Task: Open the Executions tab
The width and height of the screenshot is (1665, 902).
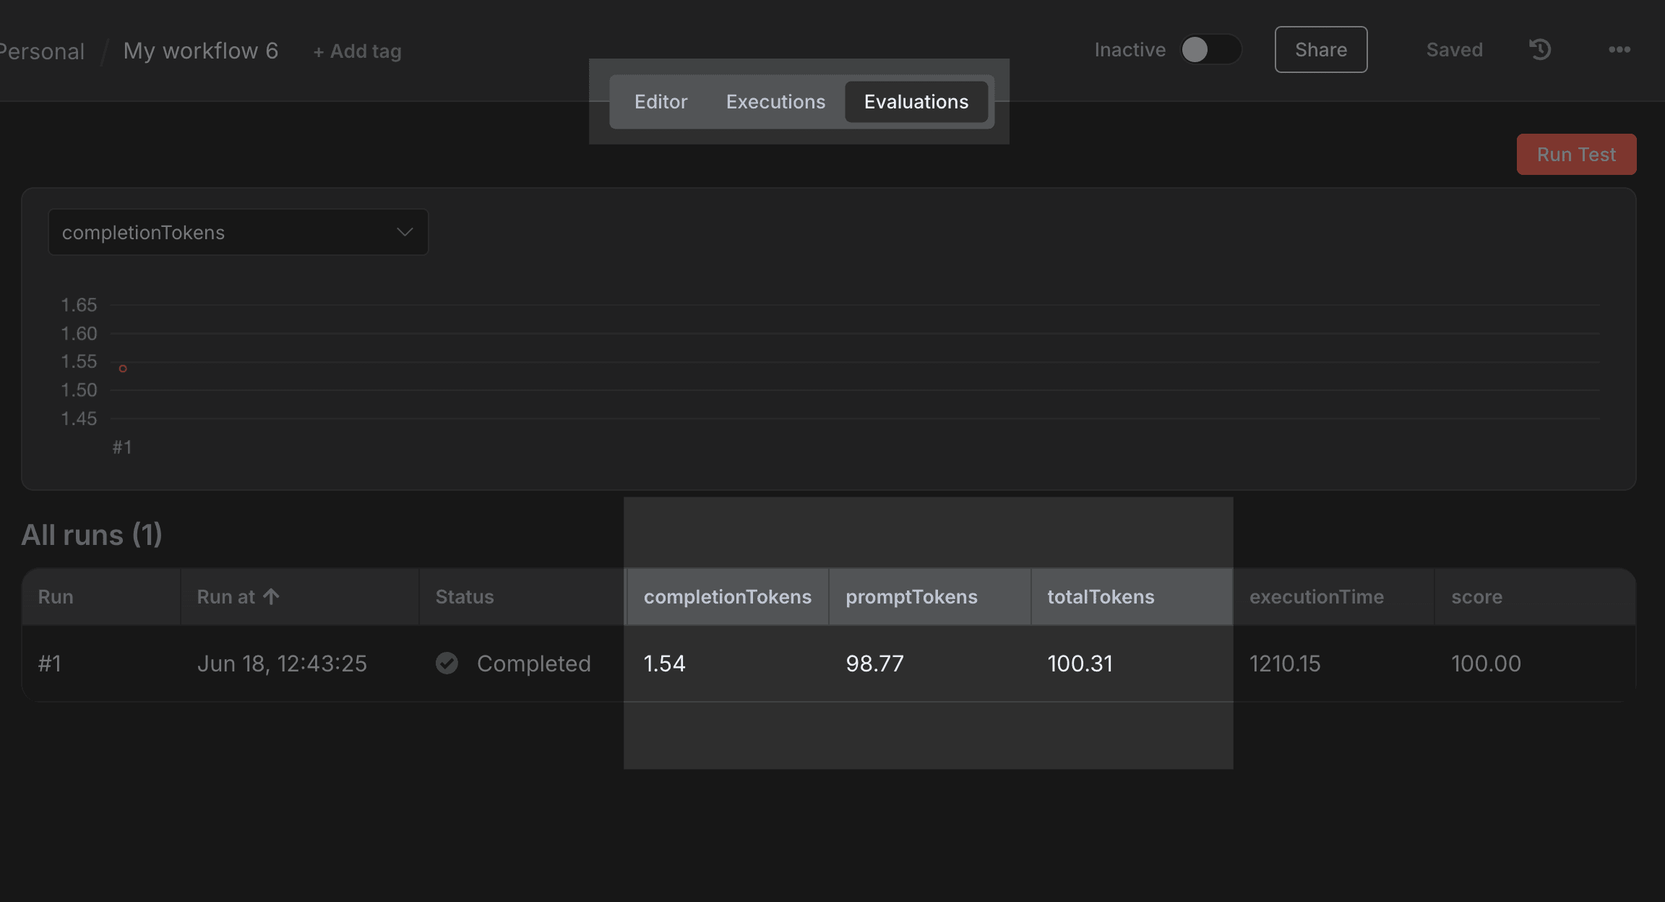Action: [775, 101]
